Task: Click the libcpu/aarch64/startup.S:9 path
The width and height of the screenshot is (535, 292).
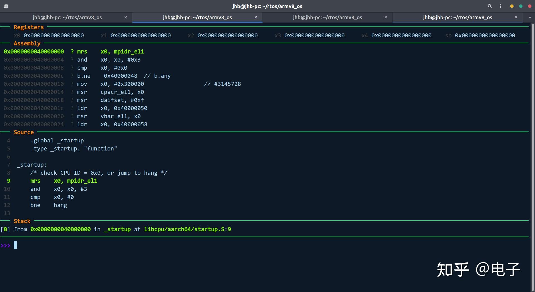Action: pos(187,229)
